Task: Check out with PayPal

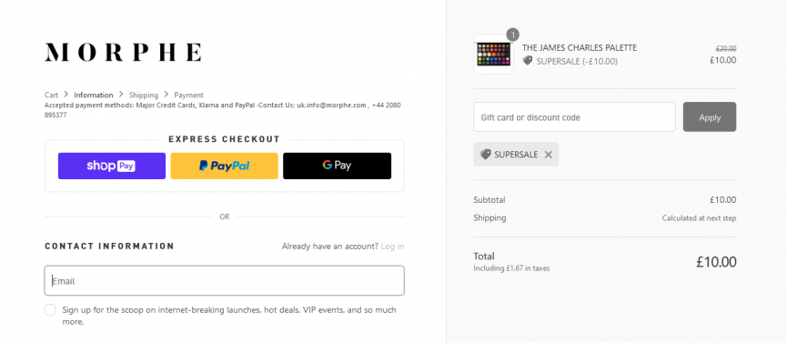Action: coord(225,166)
